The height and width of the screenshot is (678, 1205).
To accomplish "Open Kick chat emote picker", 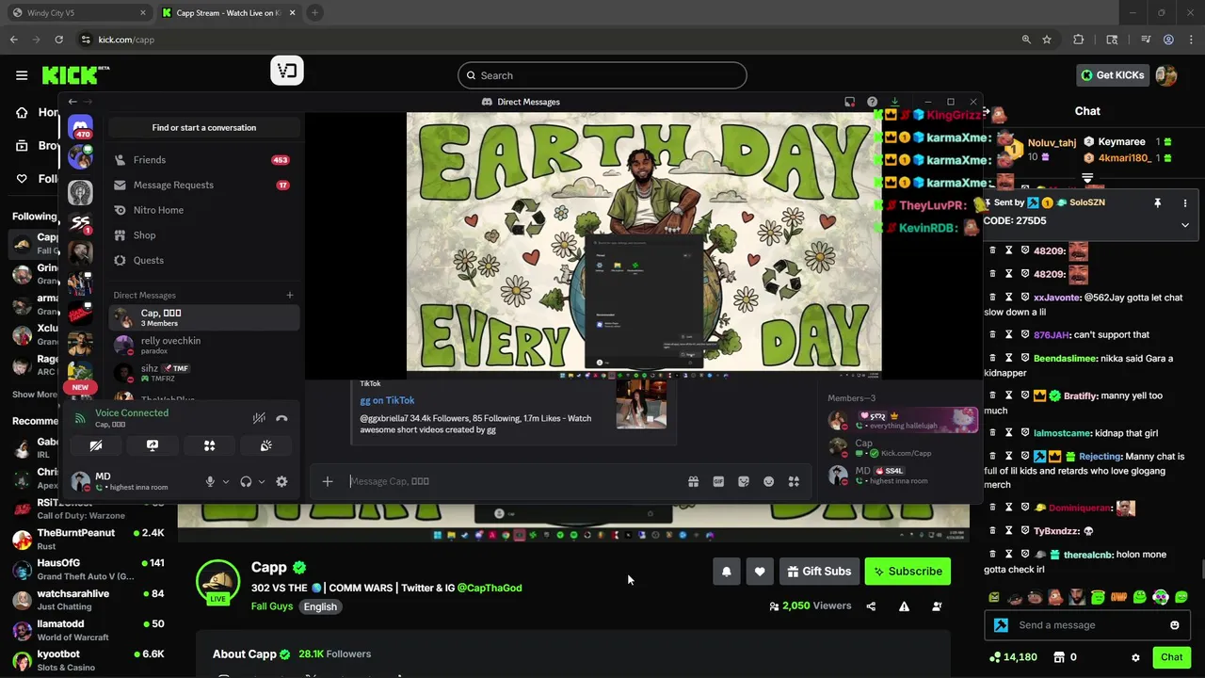I will 1174,625.
